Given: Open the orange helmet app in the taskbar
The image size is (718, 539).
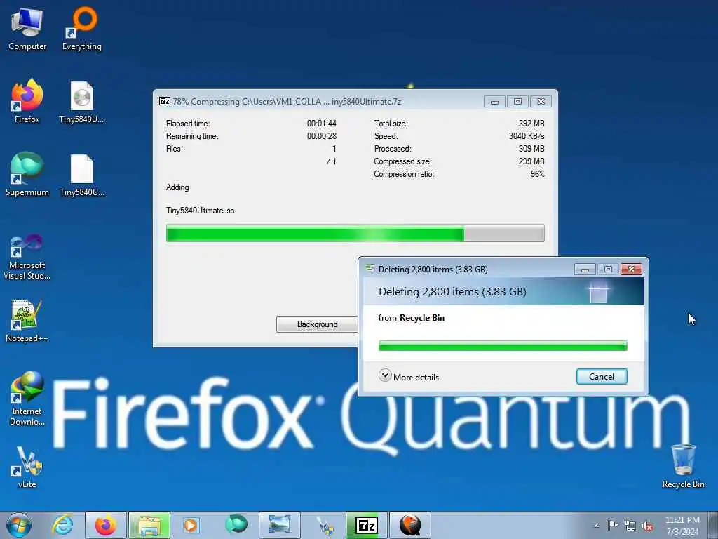Looking at the screenshot, I should coord(410,525).
